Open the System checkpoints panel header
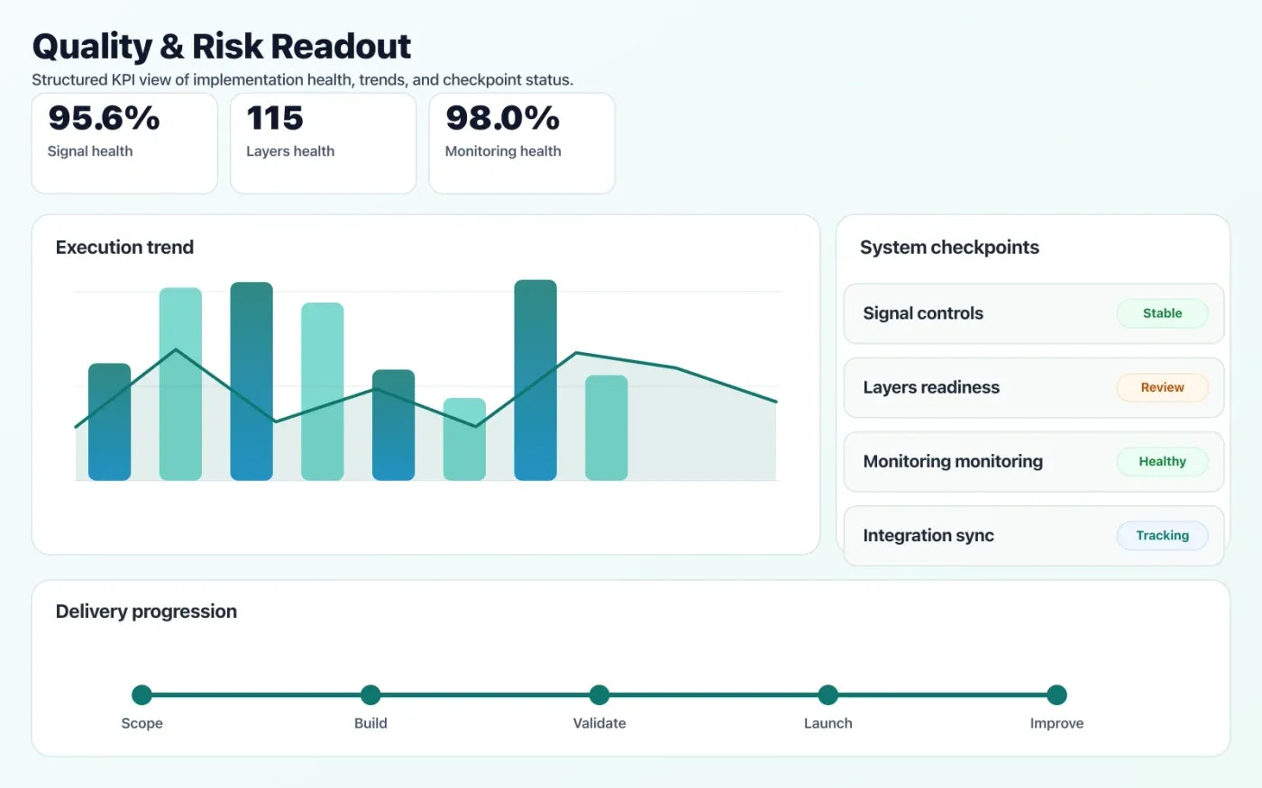Viewport: 1262px width, 788px height. 949,247
